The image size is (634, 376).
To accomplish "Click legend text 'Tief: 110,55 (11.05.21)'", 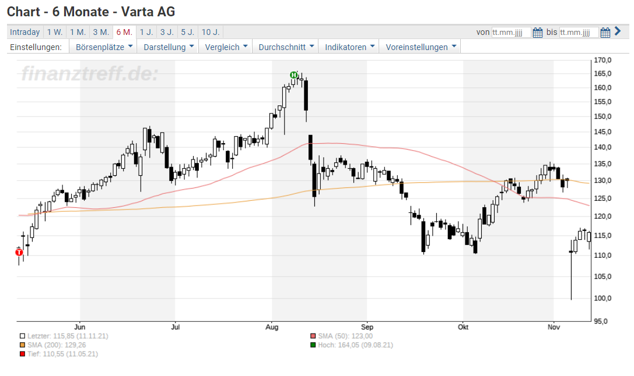I will [62, 354].
